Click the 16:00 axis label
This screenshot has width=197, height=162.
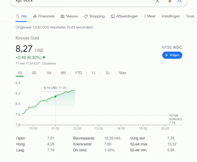pos(165,129)
